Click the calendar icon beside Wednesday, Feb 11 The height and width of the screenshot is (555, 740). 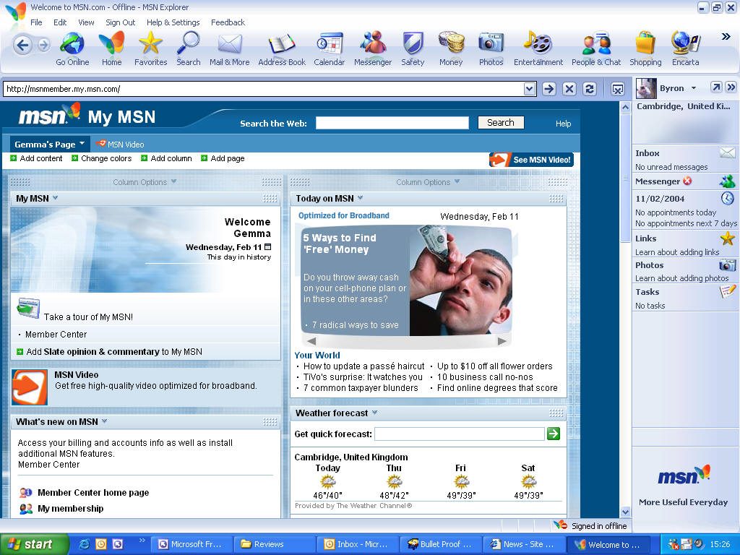point(268,247)
